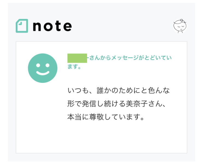
Task: Select the line 形で発信し続ける美奈子さん、
Action: [x=116, y=104]
